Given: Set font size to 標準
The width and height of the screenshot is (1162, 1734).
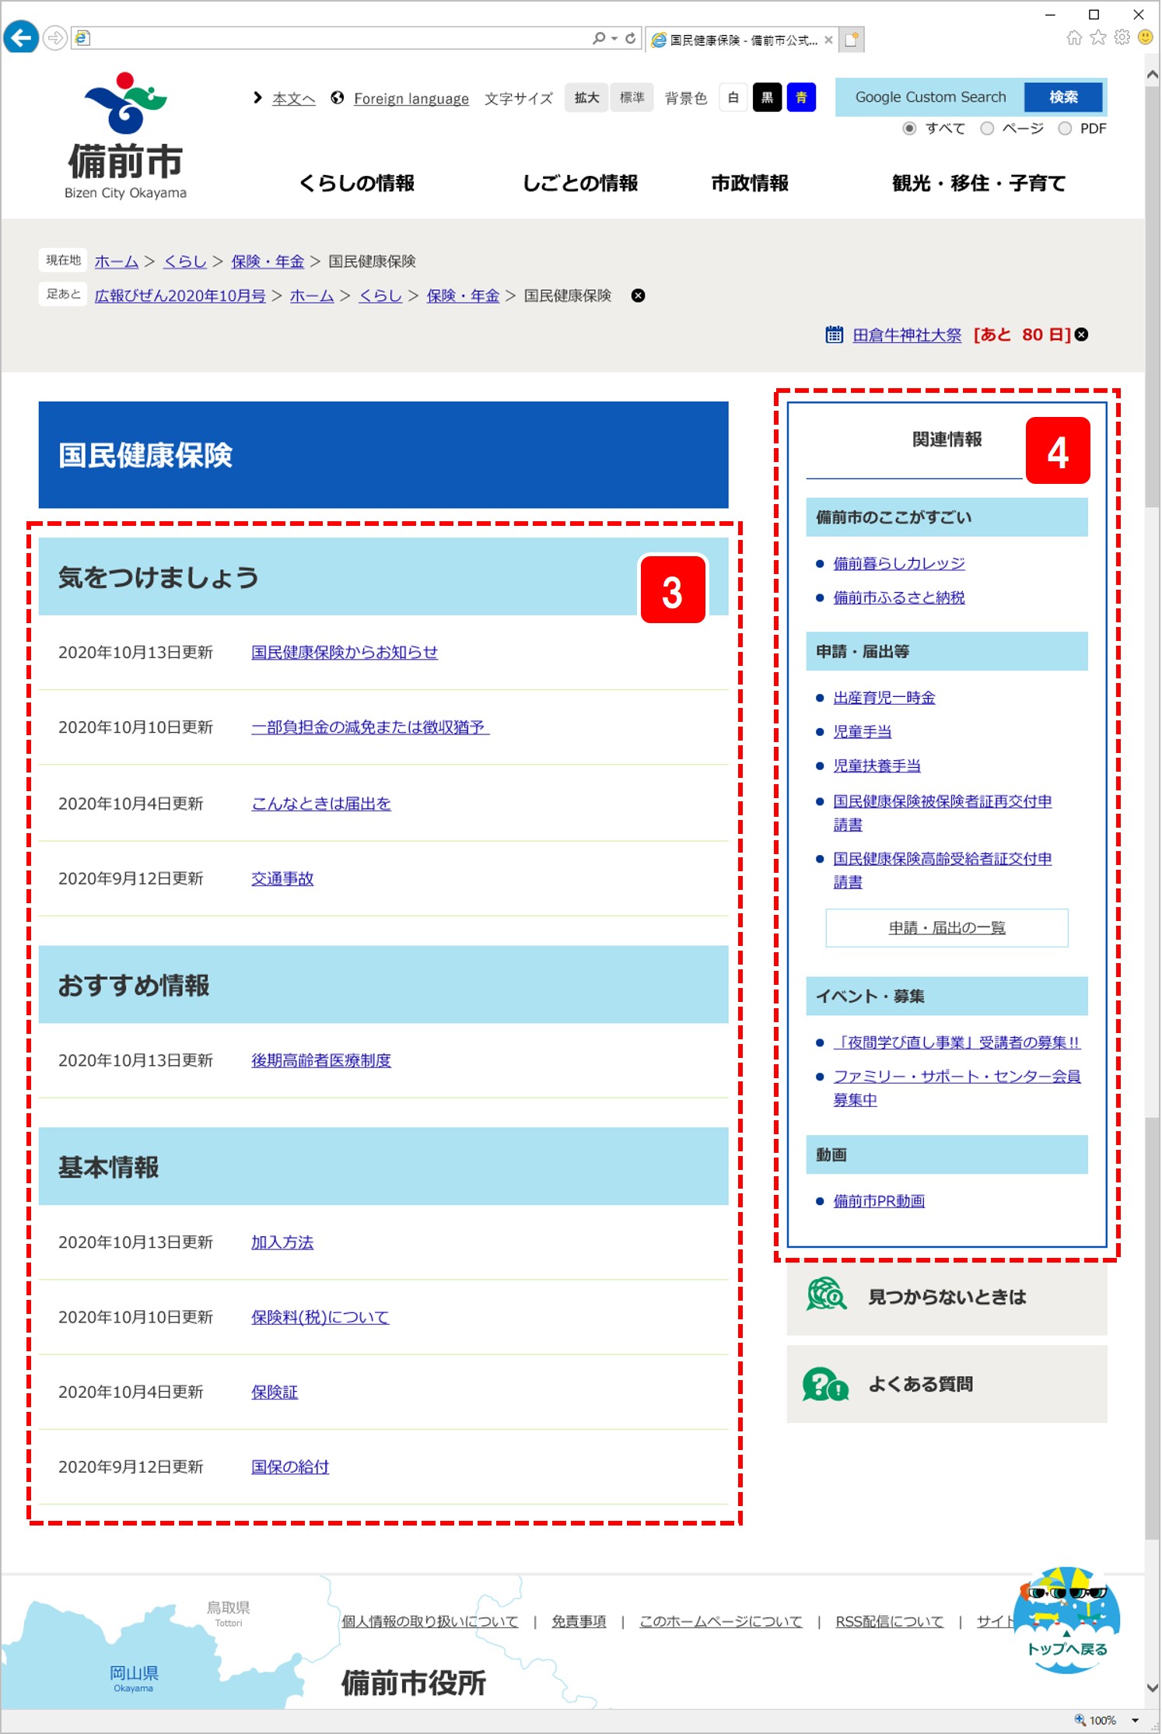Looking at the screenshot, I should pos(632,97).
